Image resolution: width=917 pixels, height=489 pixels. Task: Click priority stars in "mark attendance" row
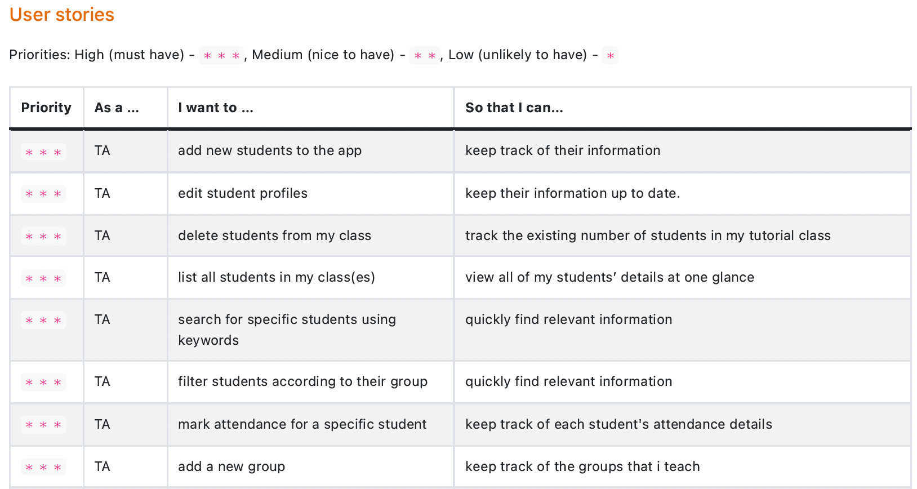click(43, 425)
